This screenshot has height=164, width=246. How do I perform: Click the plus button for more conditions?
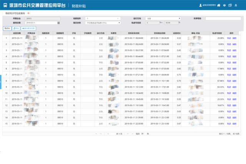point(28,28)
